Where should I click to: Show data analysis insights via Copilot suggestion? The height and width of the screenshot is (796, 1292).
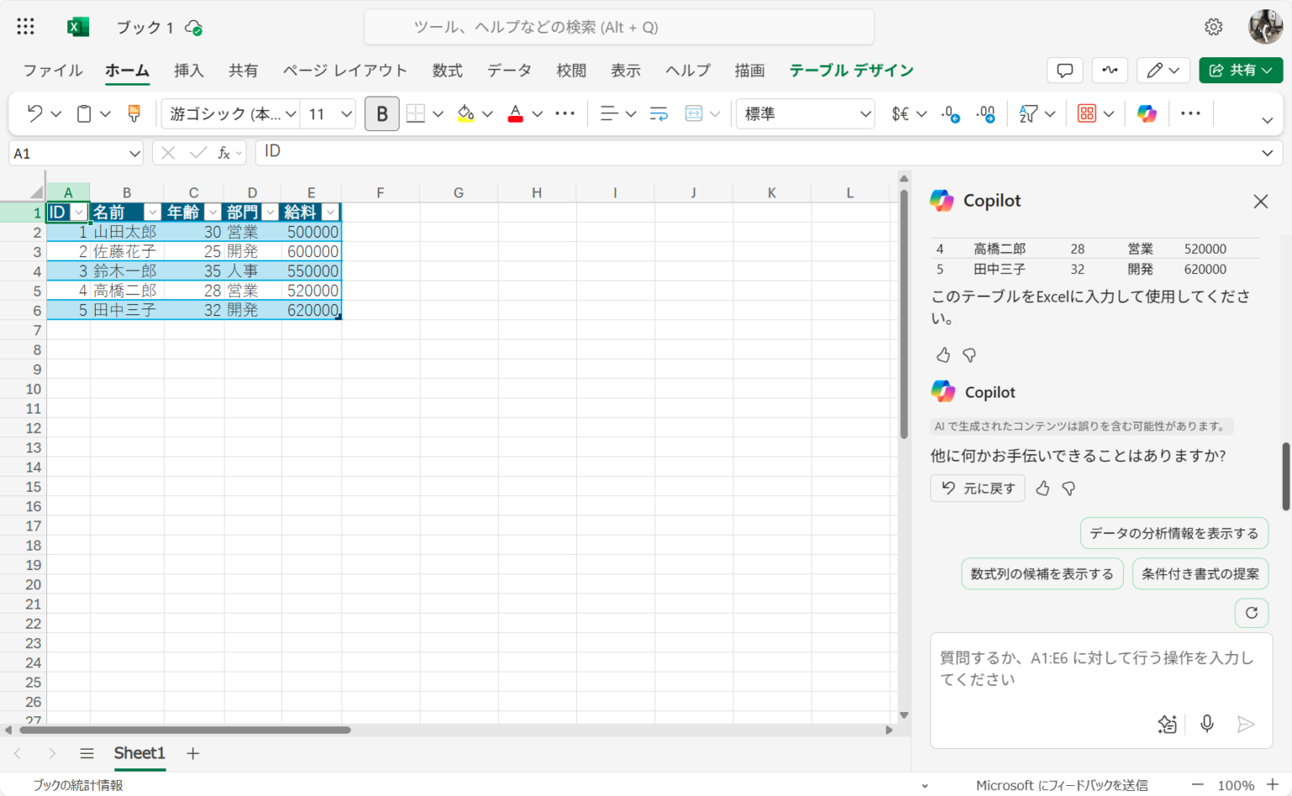pyautogui.click(x=1173, y=533)
